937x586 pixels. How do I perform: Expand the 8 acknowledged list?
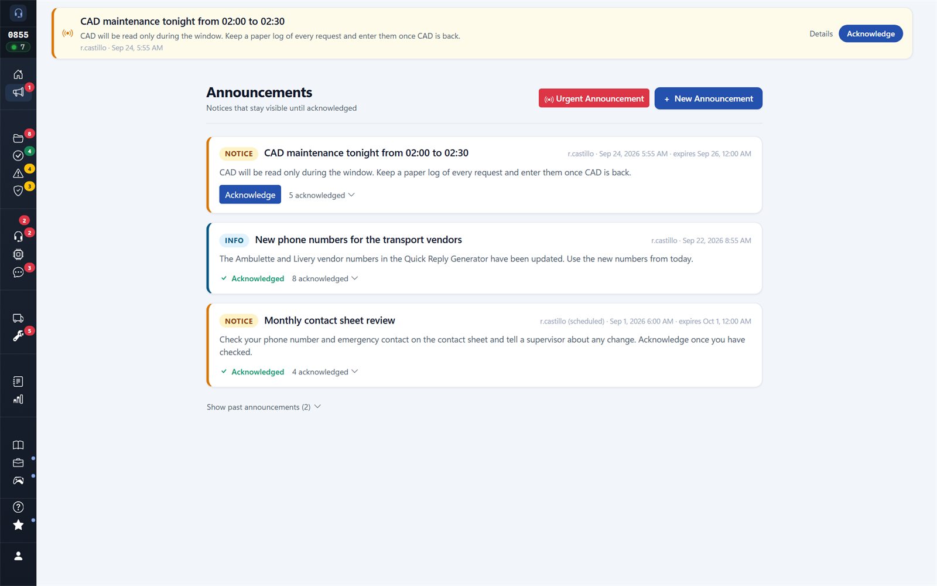pos(325,278)
